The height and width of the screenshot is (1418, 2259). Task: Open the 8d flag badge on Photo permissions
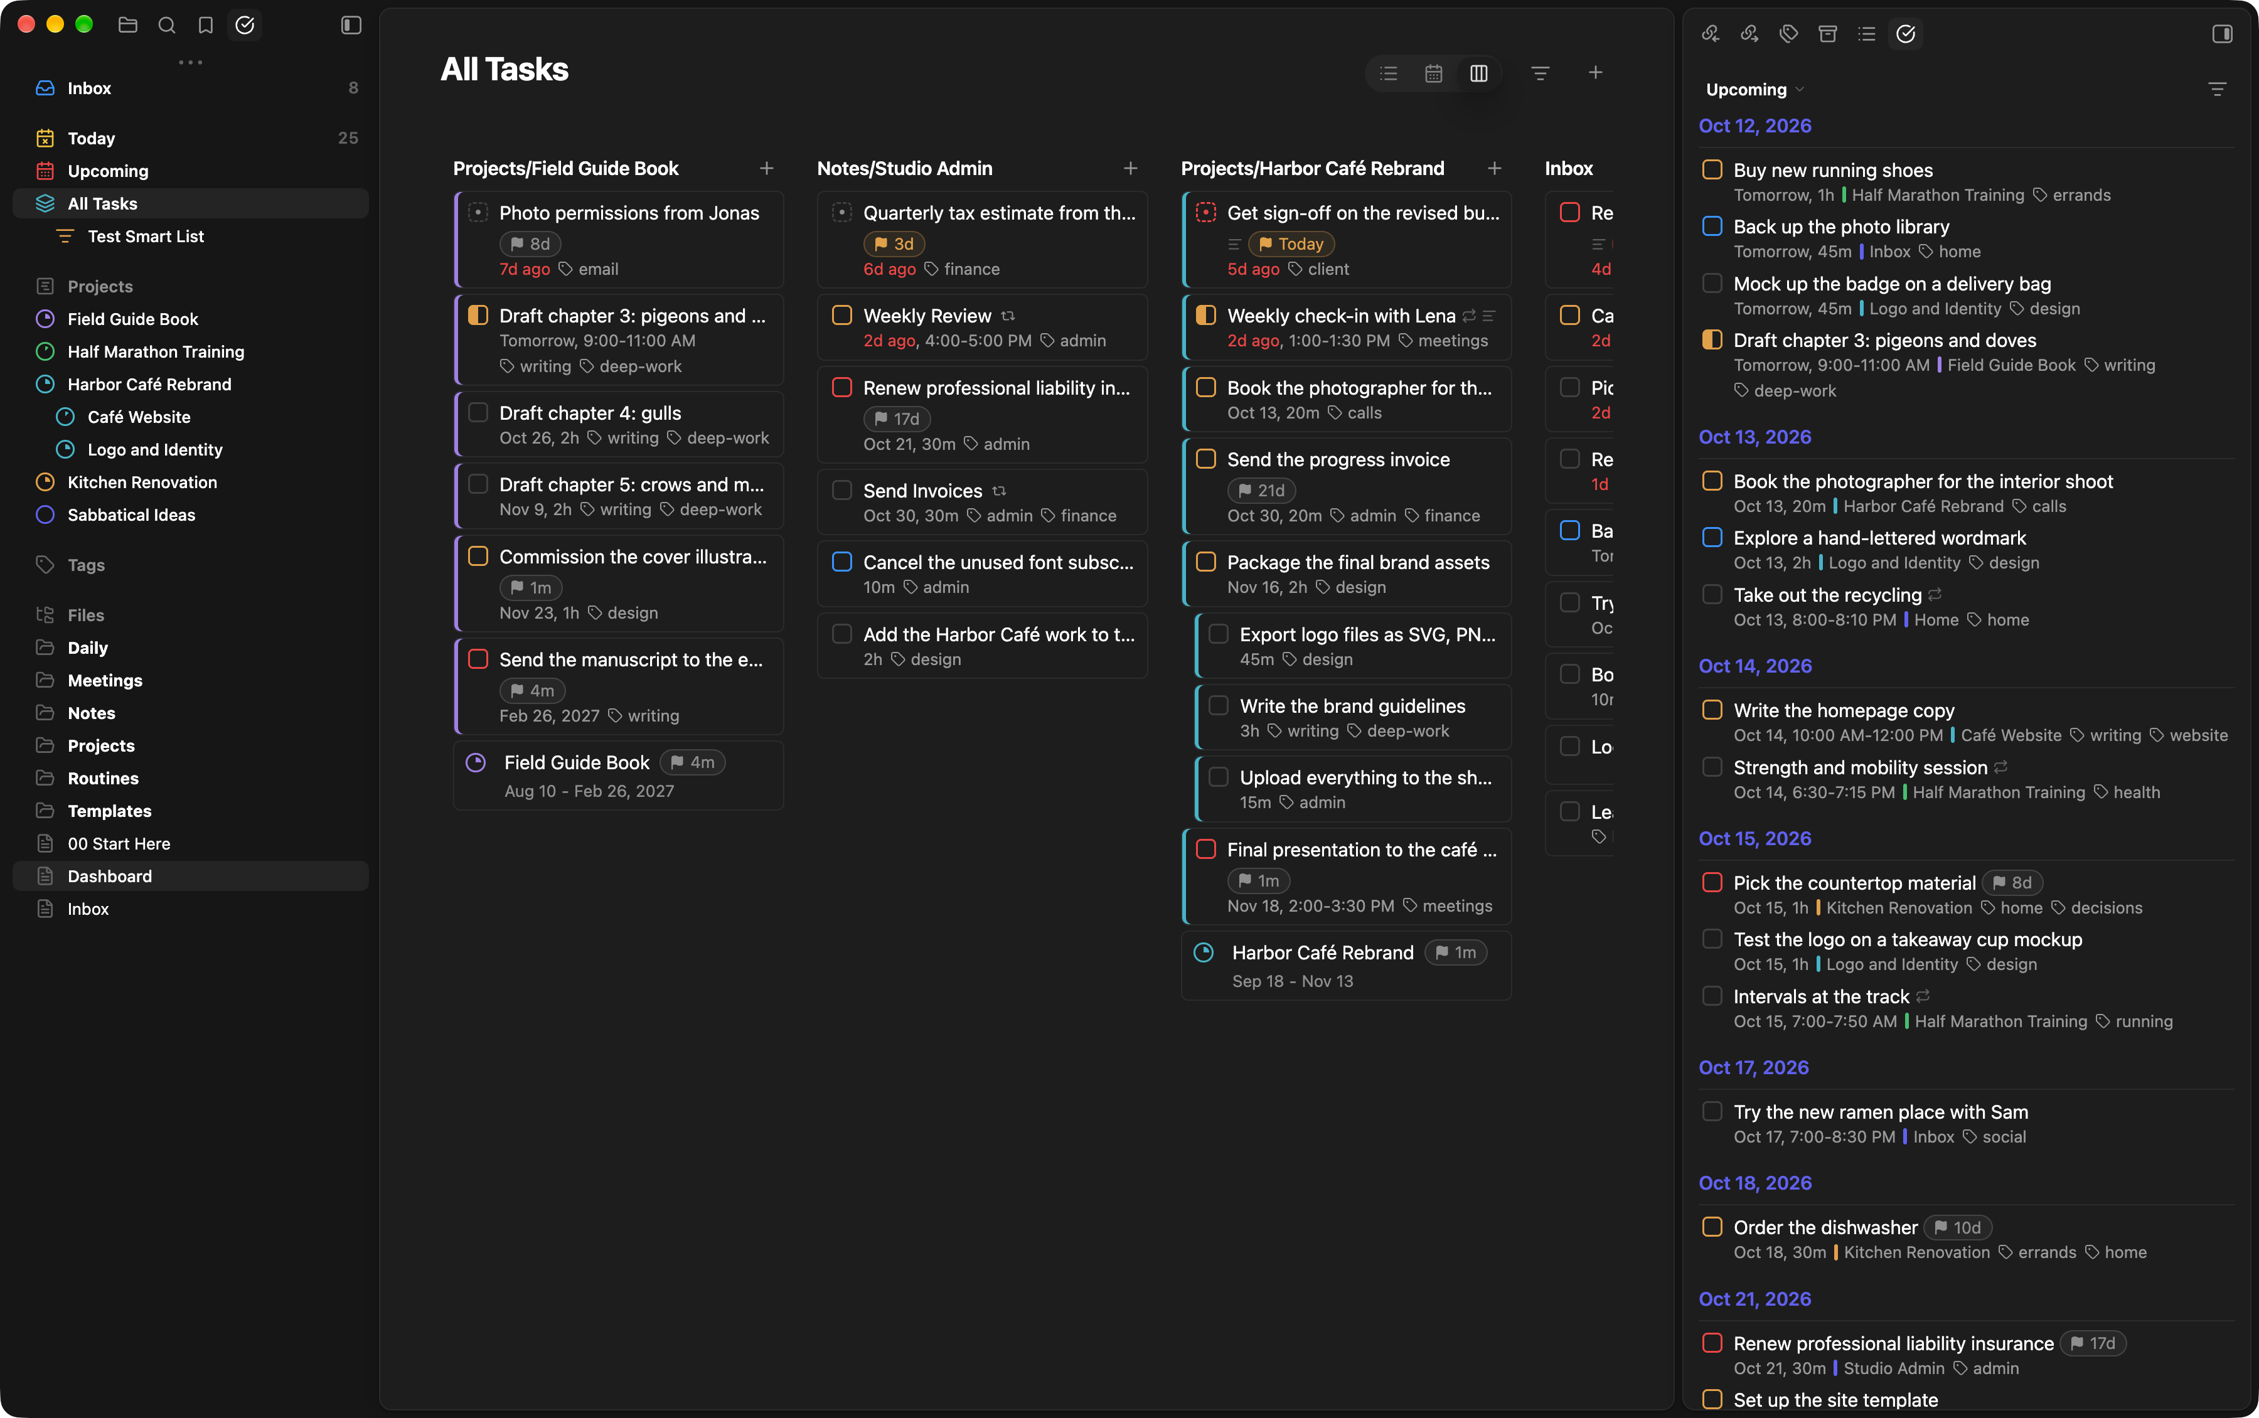[x=531, y=244]
